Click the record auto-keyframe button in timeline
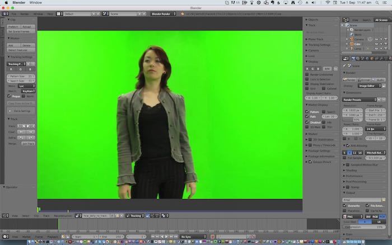Image resolution: width=392 pixels, height=245 pixels. click(212, 237)
